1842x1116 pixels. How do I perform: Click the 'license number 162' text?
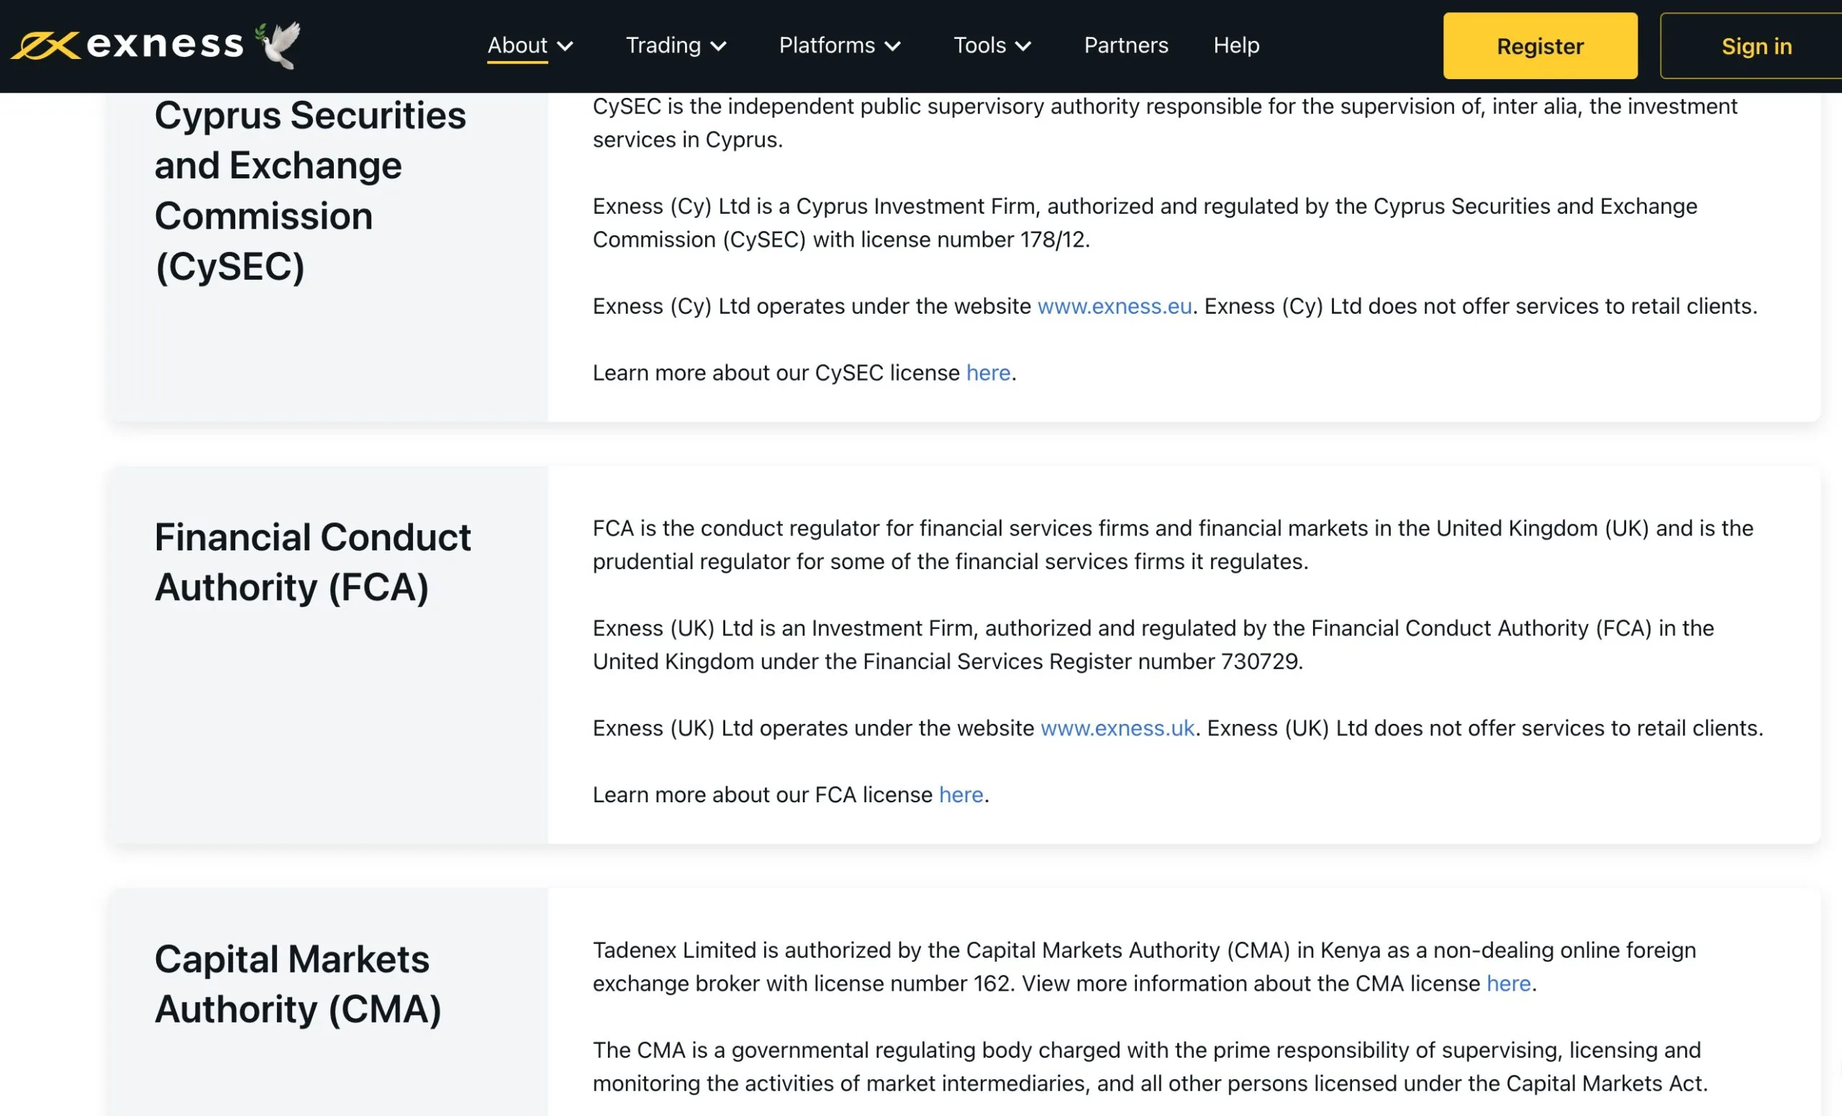click(x=912, y=984)
